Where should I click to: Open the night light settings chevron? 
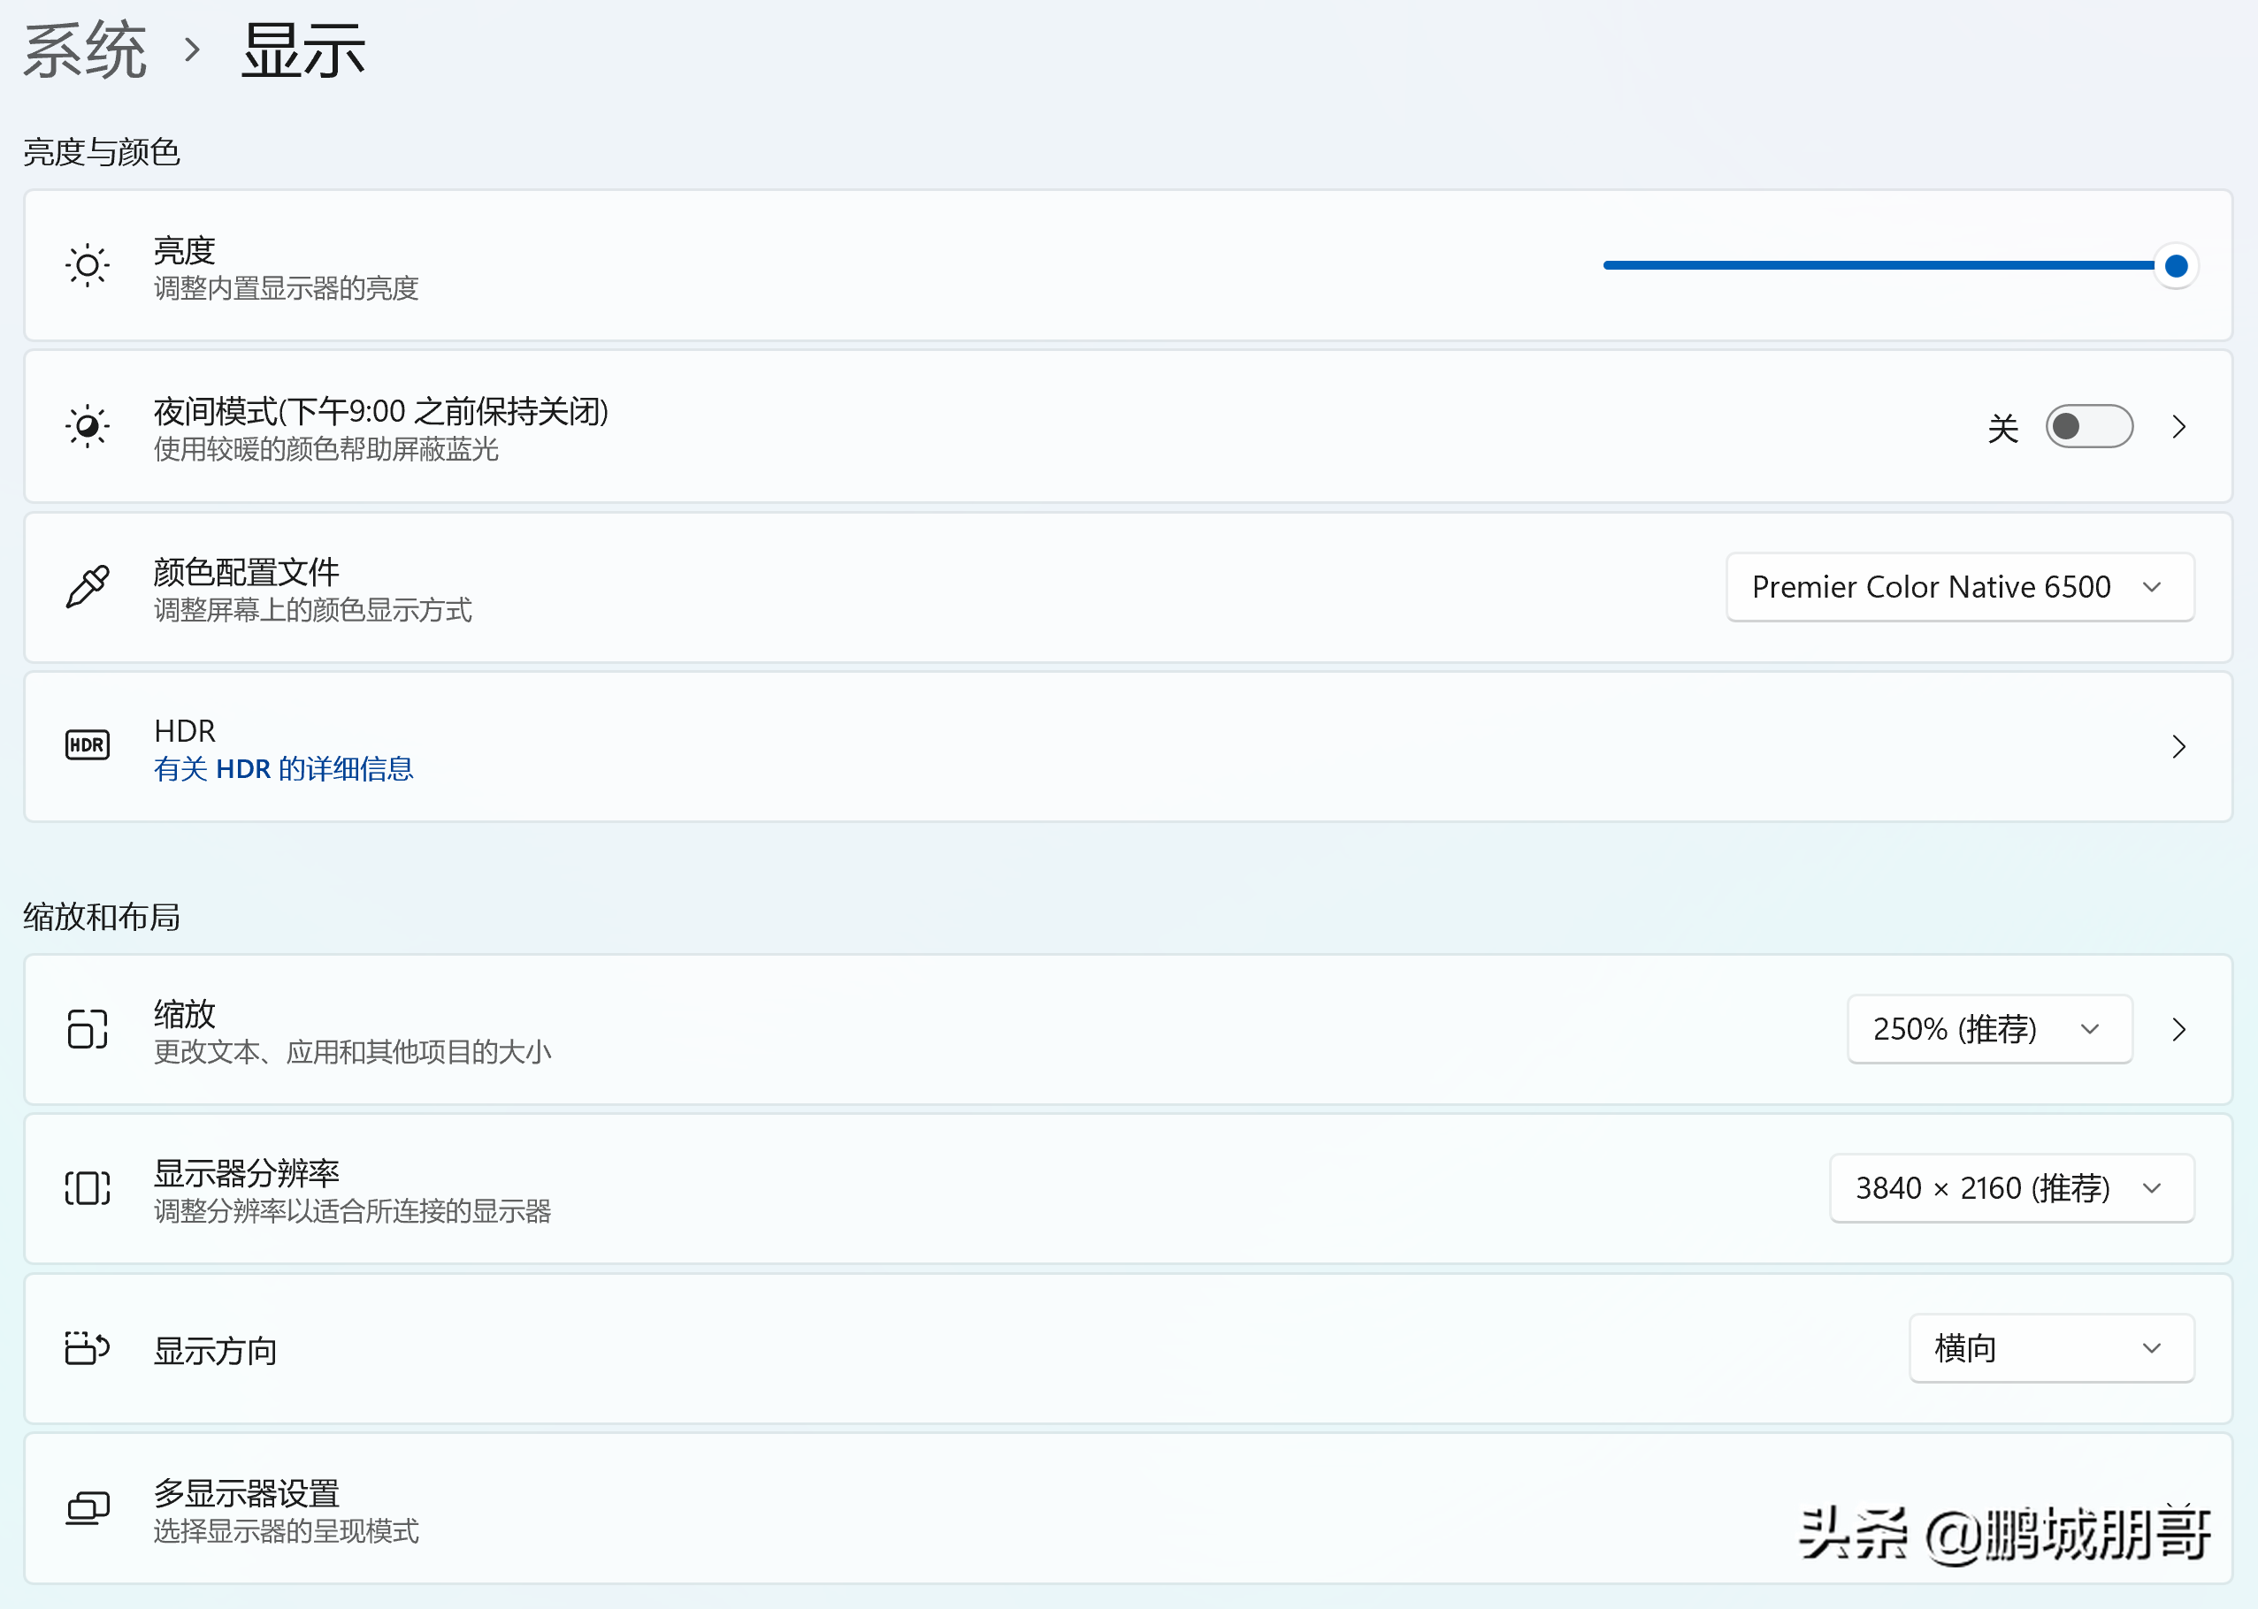[2178, 427]
